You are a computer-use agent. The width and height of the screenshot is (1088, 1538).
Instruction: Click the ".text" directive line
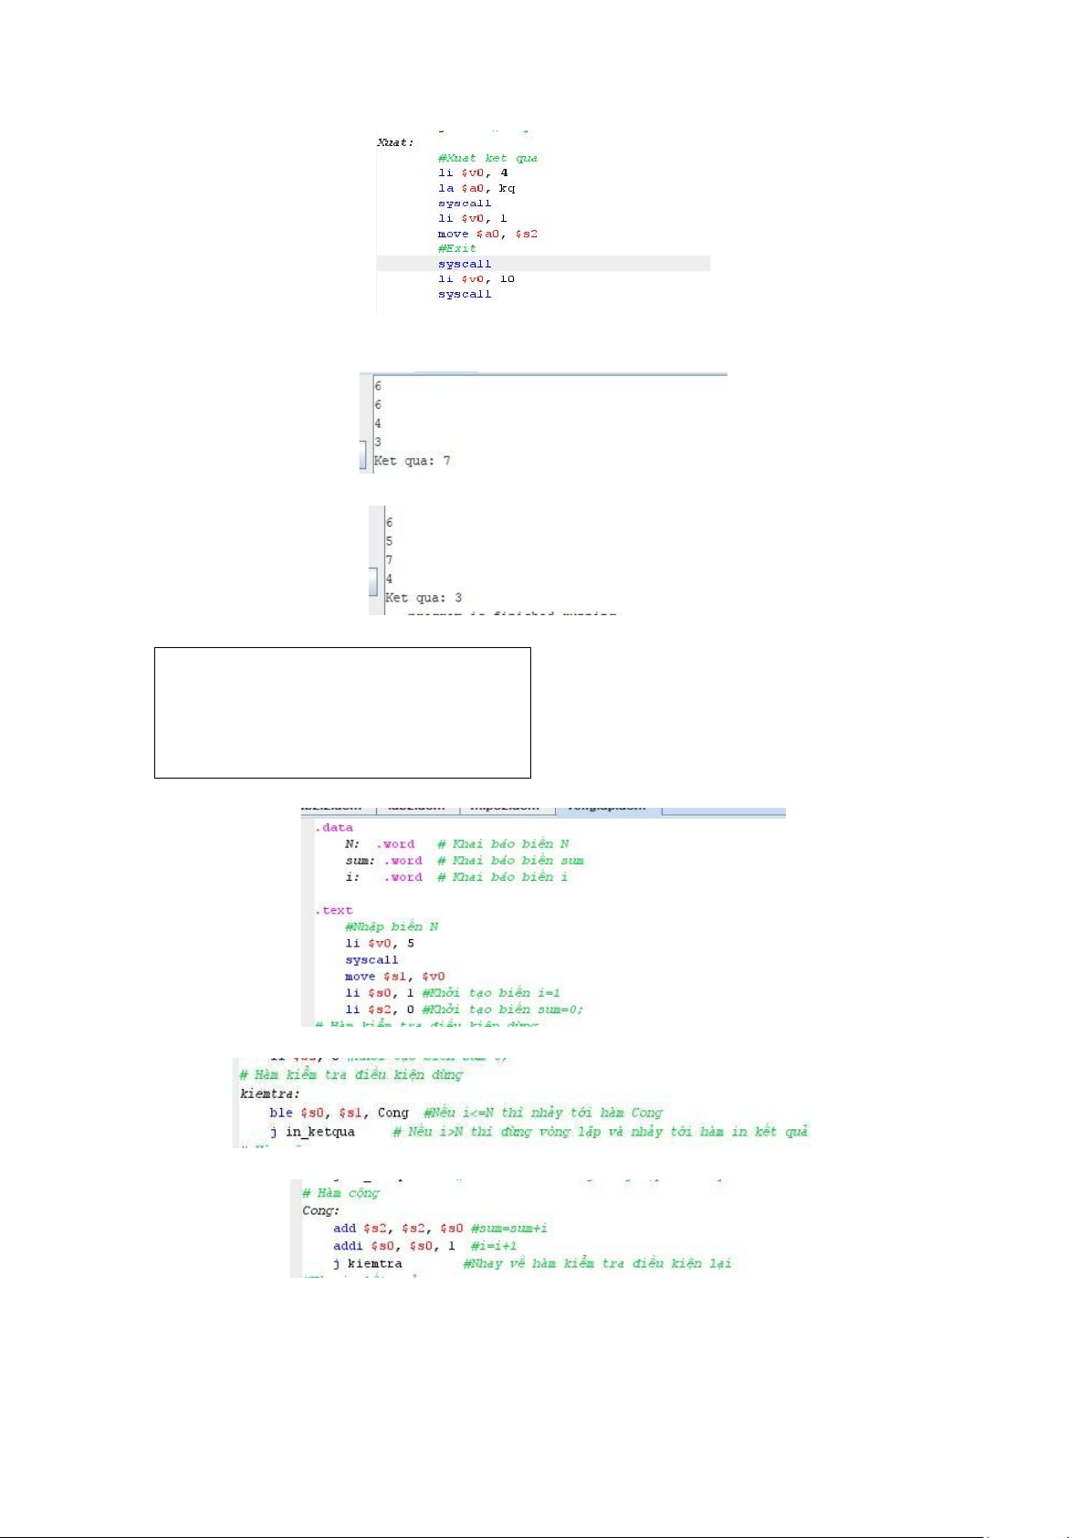(x=334, y=910)
